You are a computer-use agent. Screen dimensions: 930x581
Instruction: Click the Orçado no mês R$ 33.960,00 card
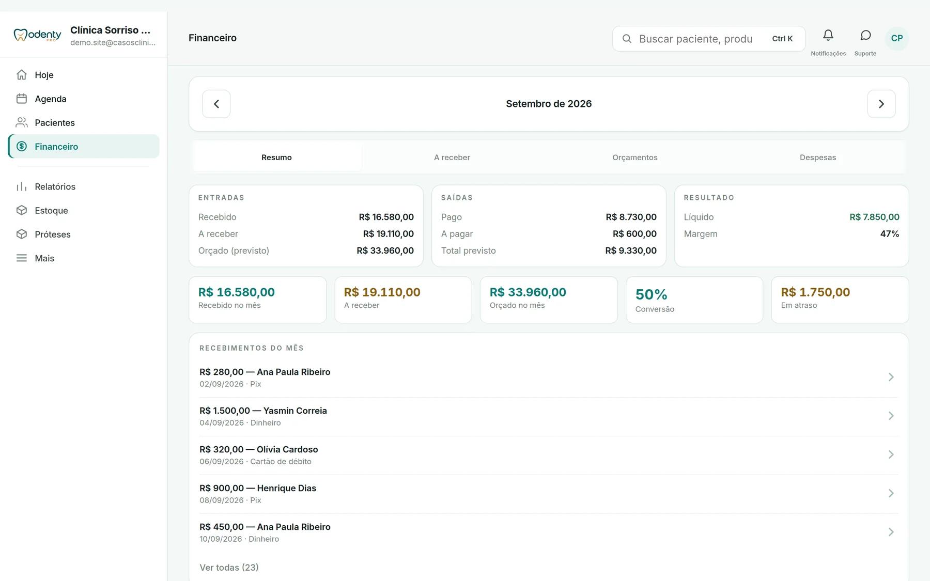click(549, 300)
